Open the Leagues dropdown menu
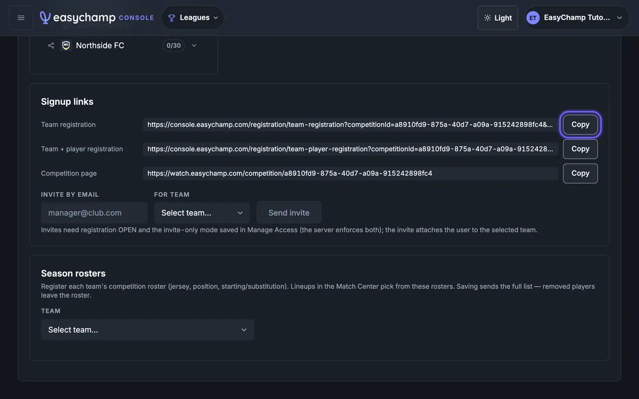This screenshot has height=399, width=639. point(193,18)
